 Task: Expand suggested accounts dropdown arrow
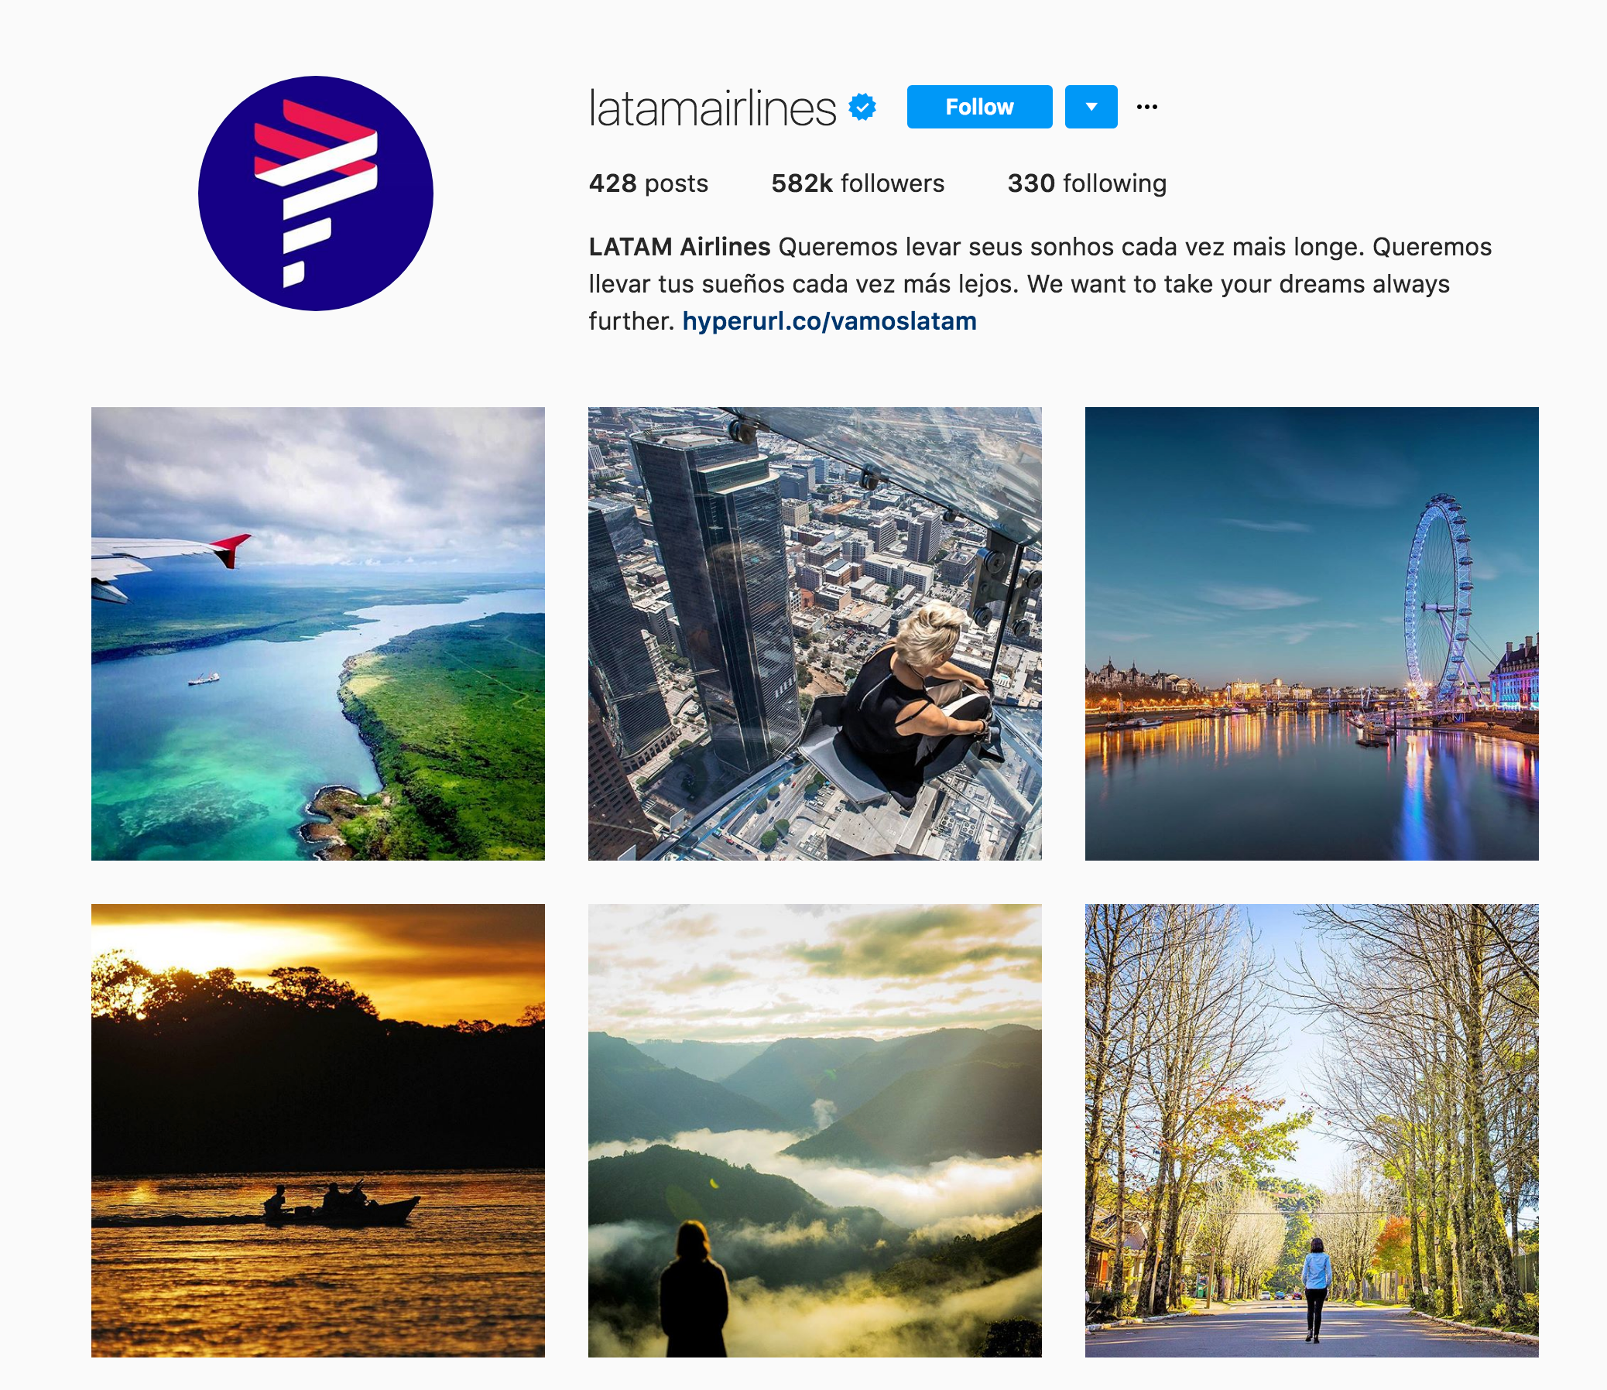tap(1091, 107)
